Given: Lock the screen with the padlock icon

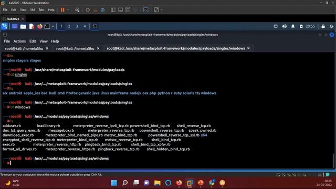Looking at the screenshot, I should (323, 26).
